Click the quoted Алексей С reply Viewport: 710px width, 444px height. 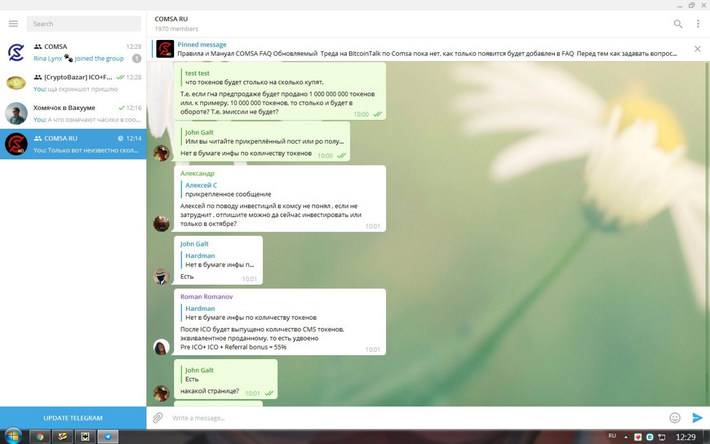coord(280,189)
